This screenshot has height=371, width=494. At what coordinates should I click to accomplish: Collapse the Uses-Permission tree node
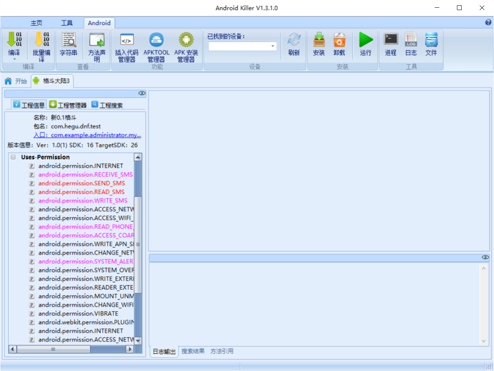coord(13,157)
